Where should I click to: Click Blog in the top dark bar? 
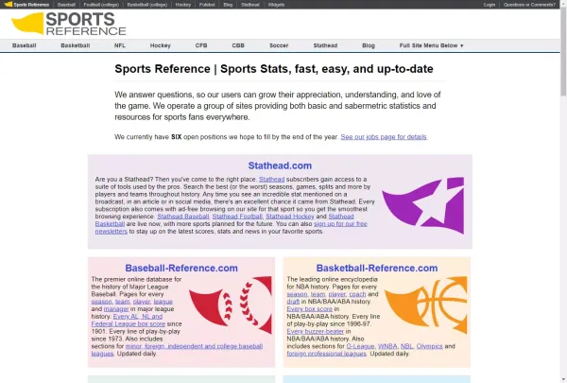(x=228, y=5)
